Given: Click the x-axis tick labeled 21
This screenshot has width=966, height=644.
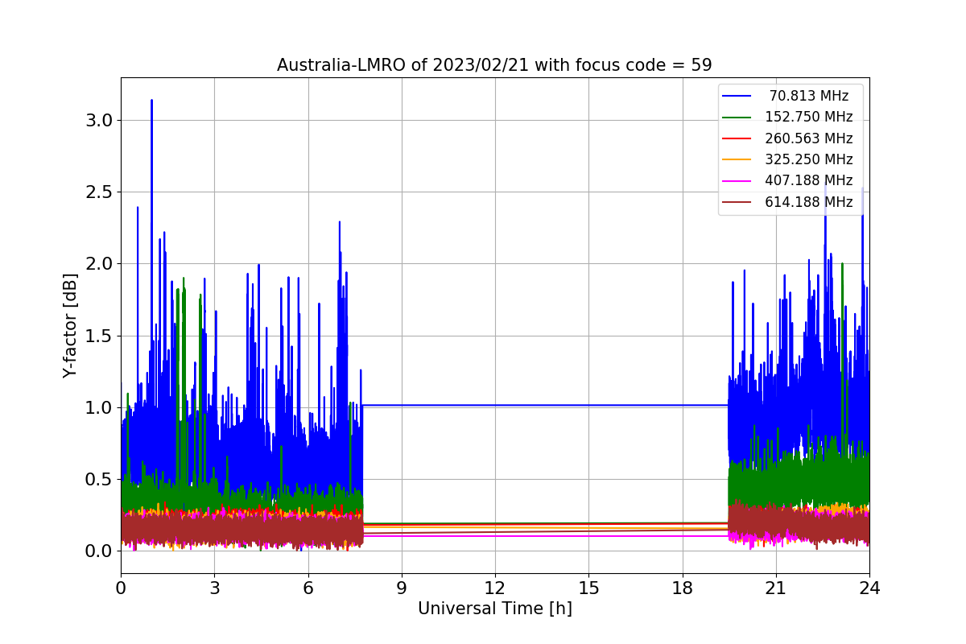Looking at the screenshot, I should pyautogui.click(x=776, y=588).
